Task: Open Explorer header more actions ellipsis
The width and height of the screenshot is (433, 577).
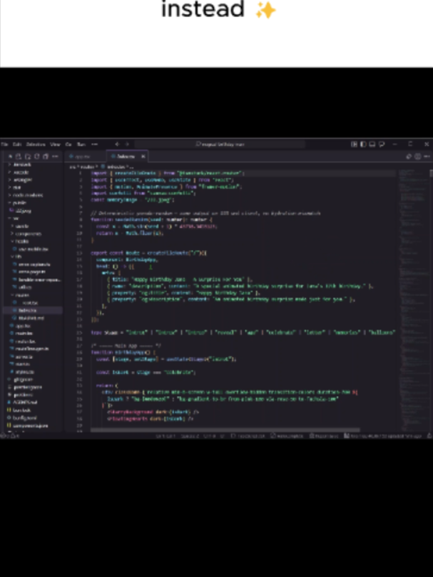Action: (55, 157)
